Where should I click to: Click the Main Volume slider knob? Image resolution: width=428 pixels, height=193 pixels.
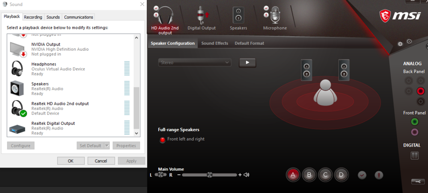(x=209, y=175)
